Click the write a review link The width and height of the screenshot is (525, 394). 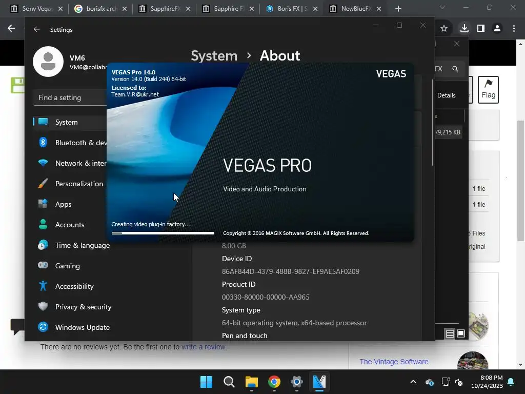[204, 347]
